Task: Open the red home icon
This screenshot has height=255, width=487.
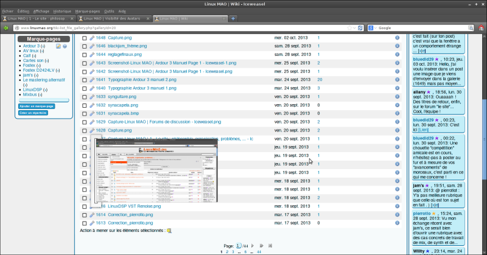Action: [481, 28]
